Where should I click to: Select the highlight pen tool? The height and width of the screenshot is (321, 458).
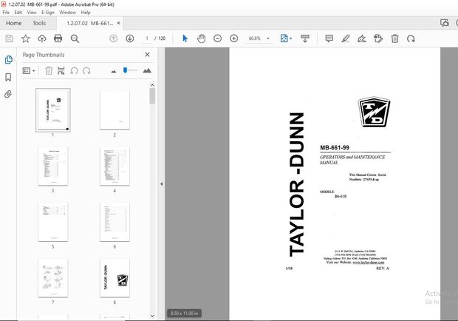tap(346, 38)
